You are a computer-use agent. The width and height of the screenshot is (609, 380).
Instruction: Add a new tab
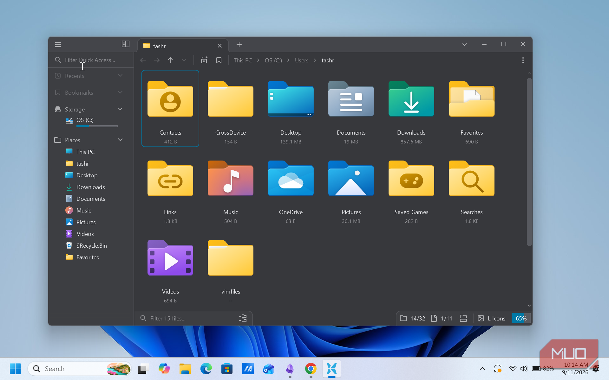(x=239, y=45)
